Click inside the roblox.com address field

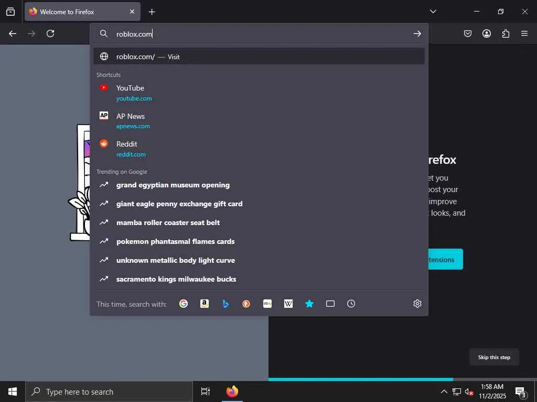262,34
